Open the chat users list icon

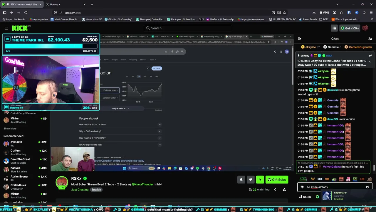[370, 39]
